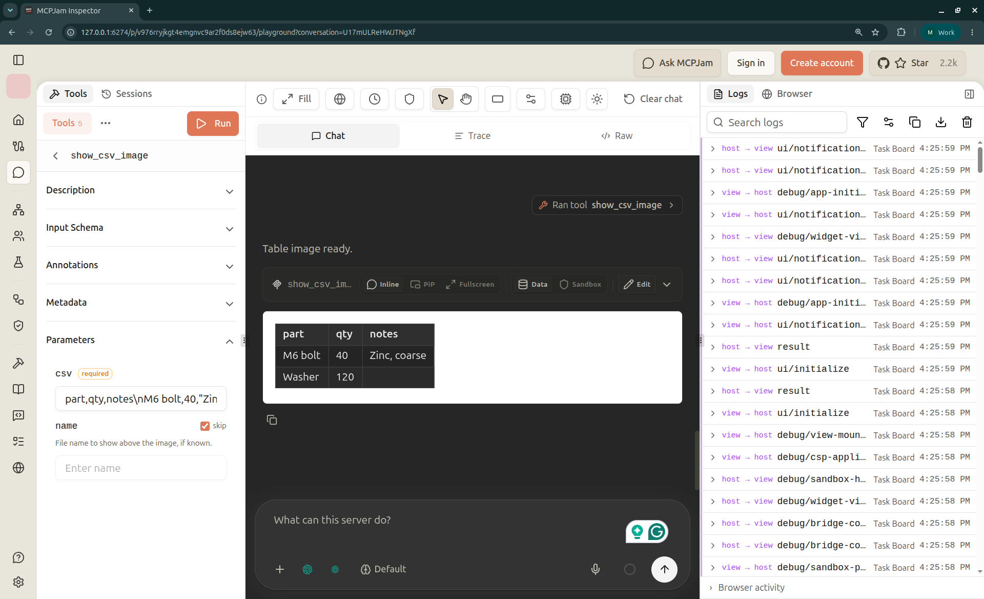Collapse the Parameters section

tap(141, 340)
